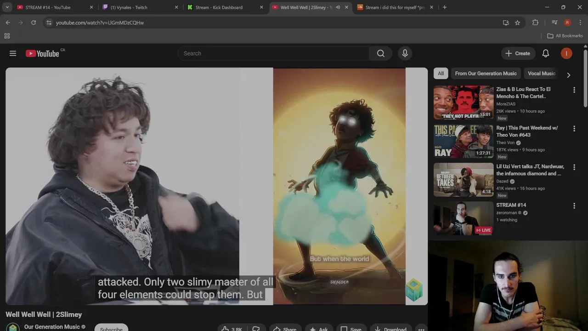Viewport: 588px width, 331px height.
Task: Click the Create button
Action: click(x=518, y=53)
